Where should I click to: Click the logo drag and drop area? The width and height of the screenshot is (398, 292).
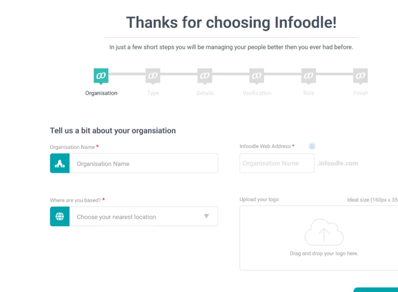coord(319,238)
